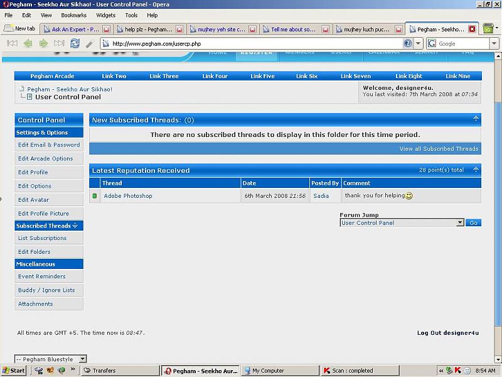Click the green Forward arrow icon
The image size is (502, 377).
pyautogui.click(x=43, y=43)
